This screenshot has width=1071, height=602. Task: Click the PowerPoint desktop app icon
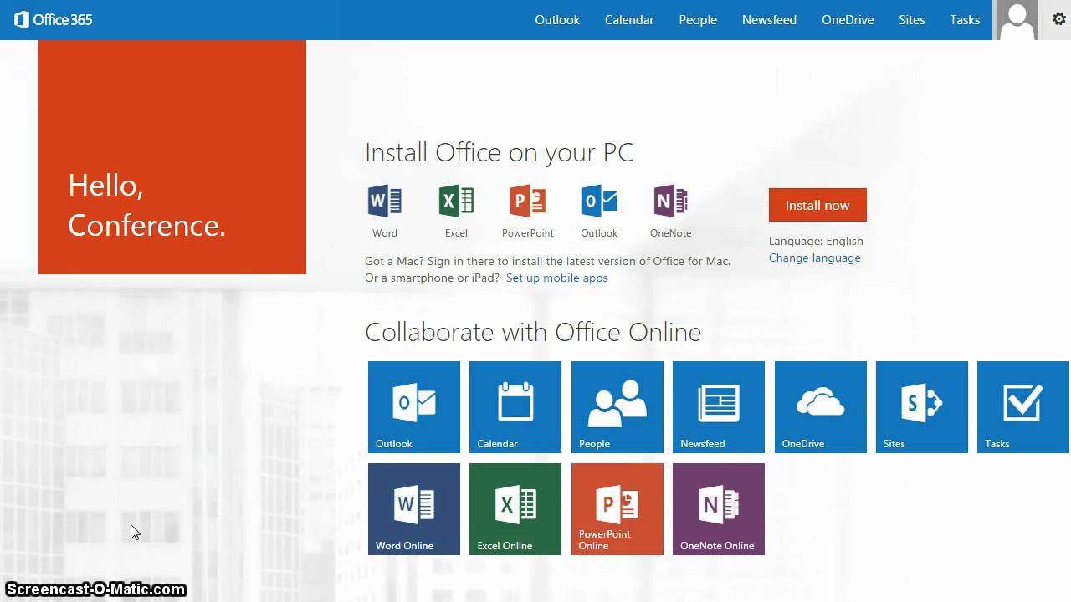(528, 202)
